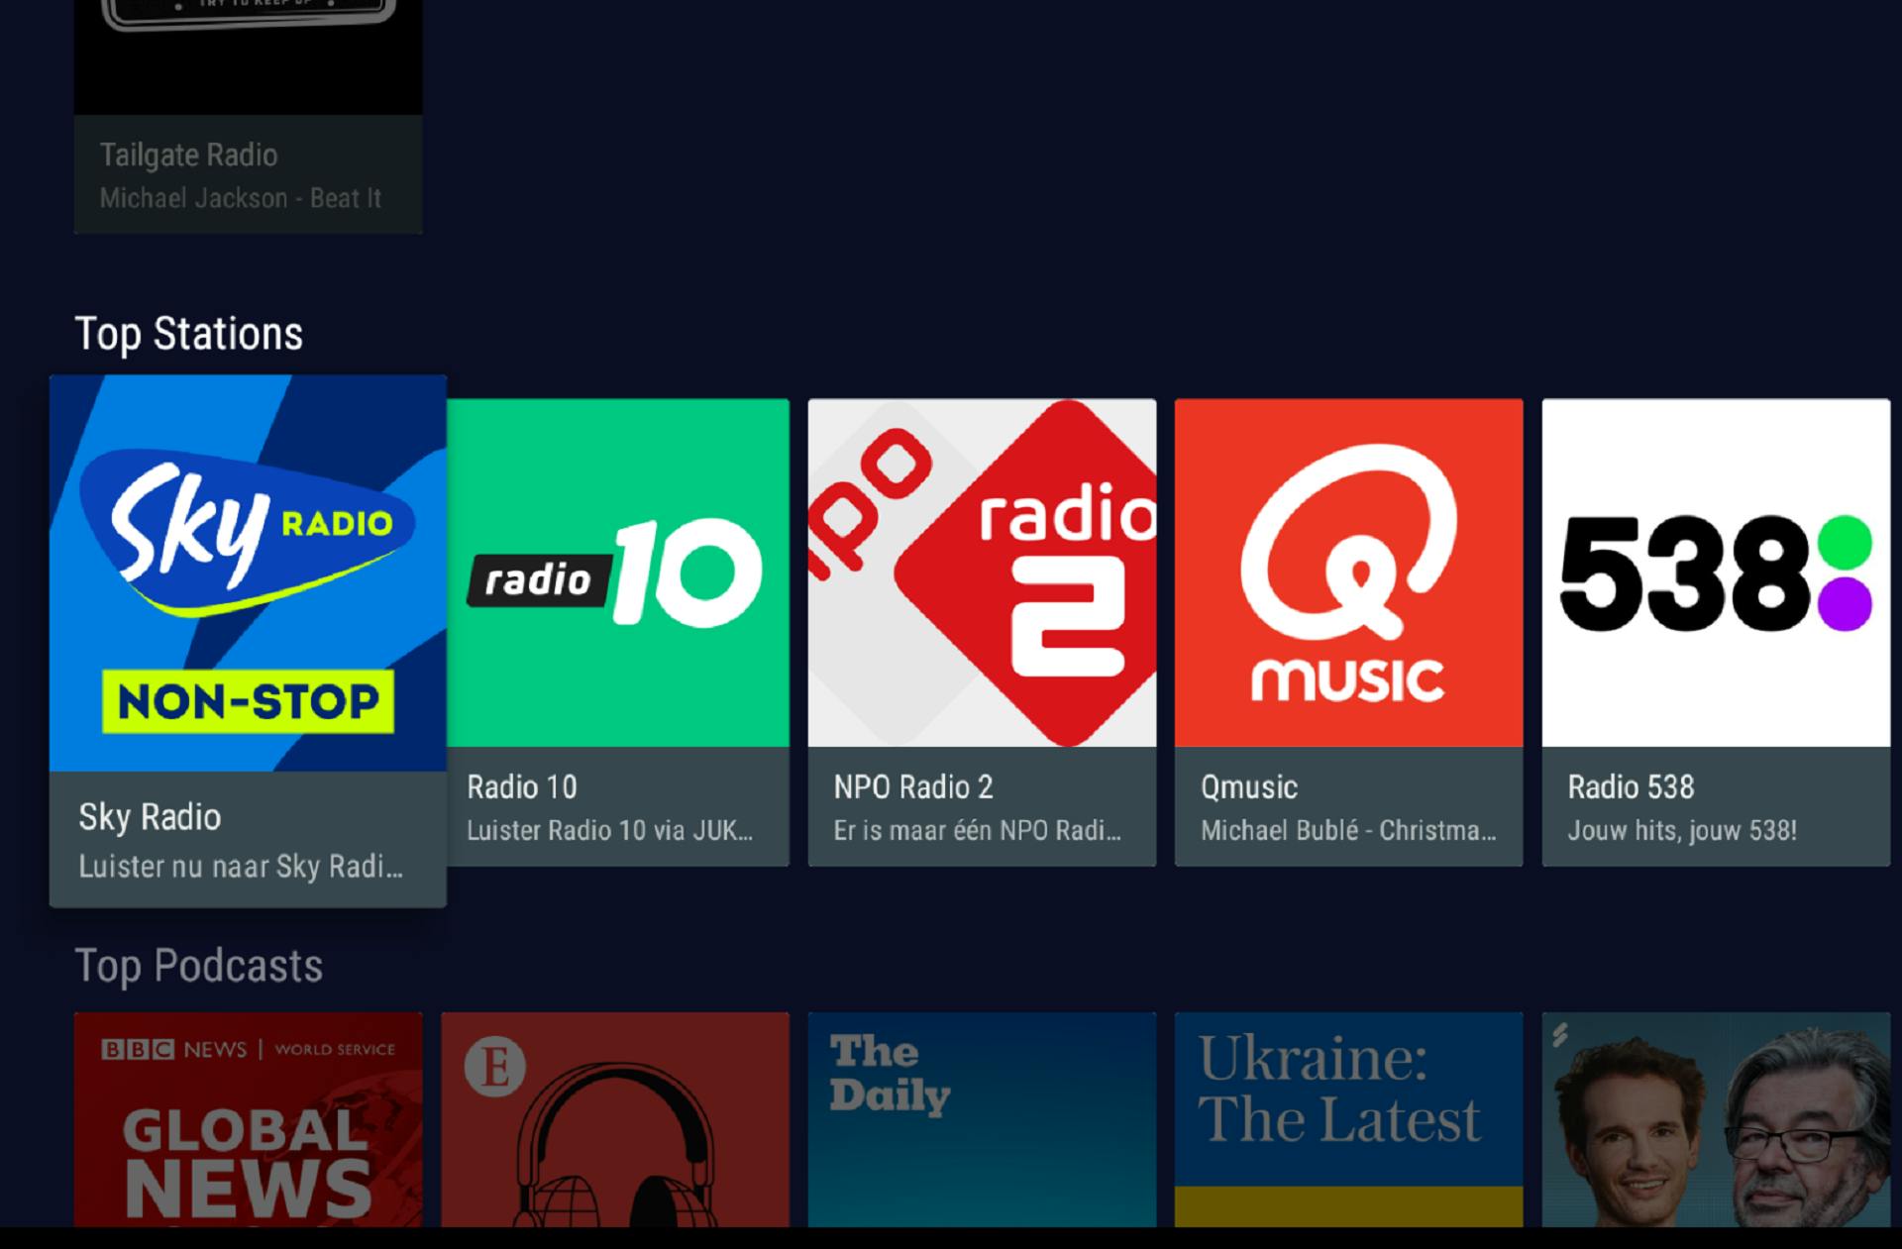Select the Radio 538 logo tile
The width and height of the screenshot is (1902, 1249).
[x=1716, y=572]
